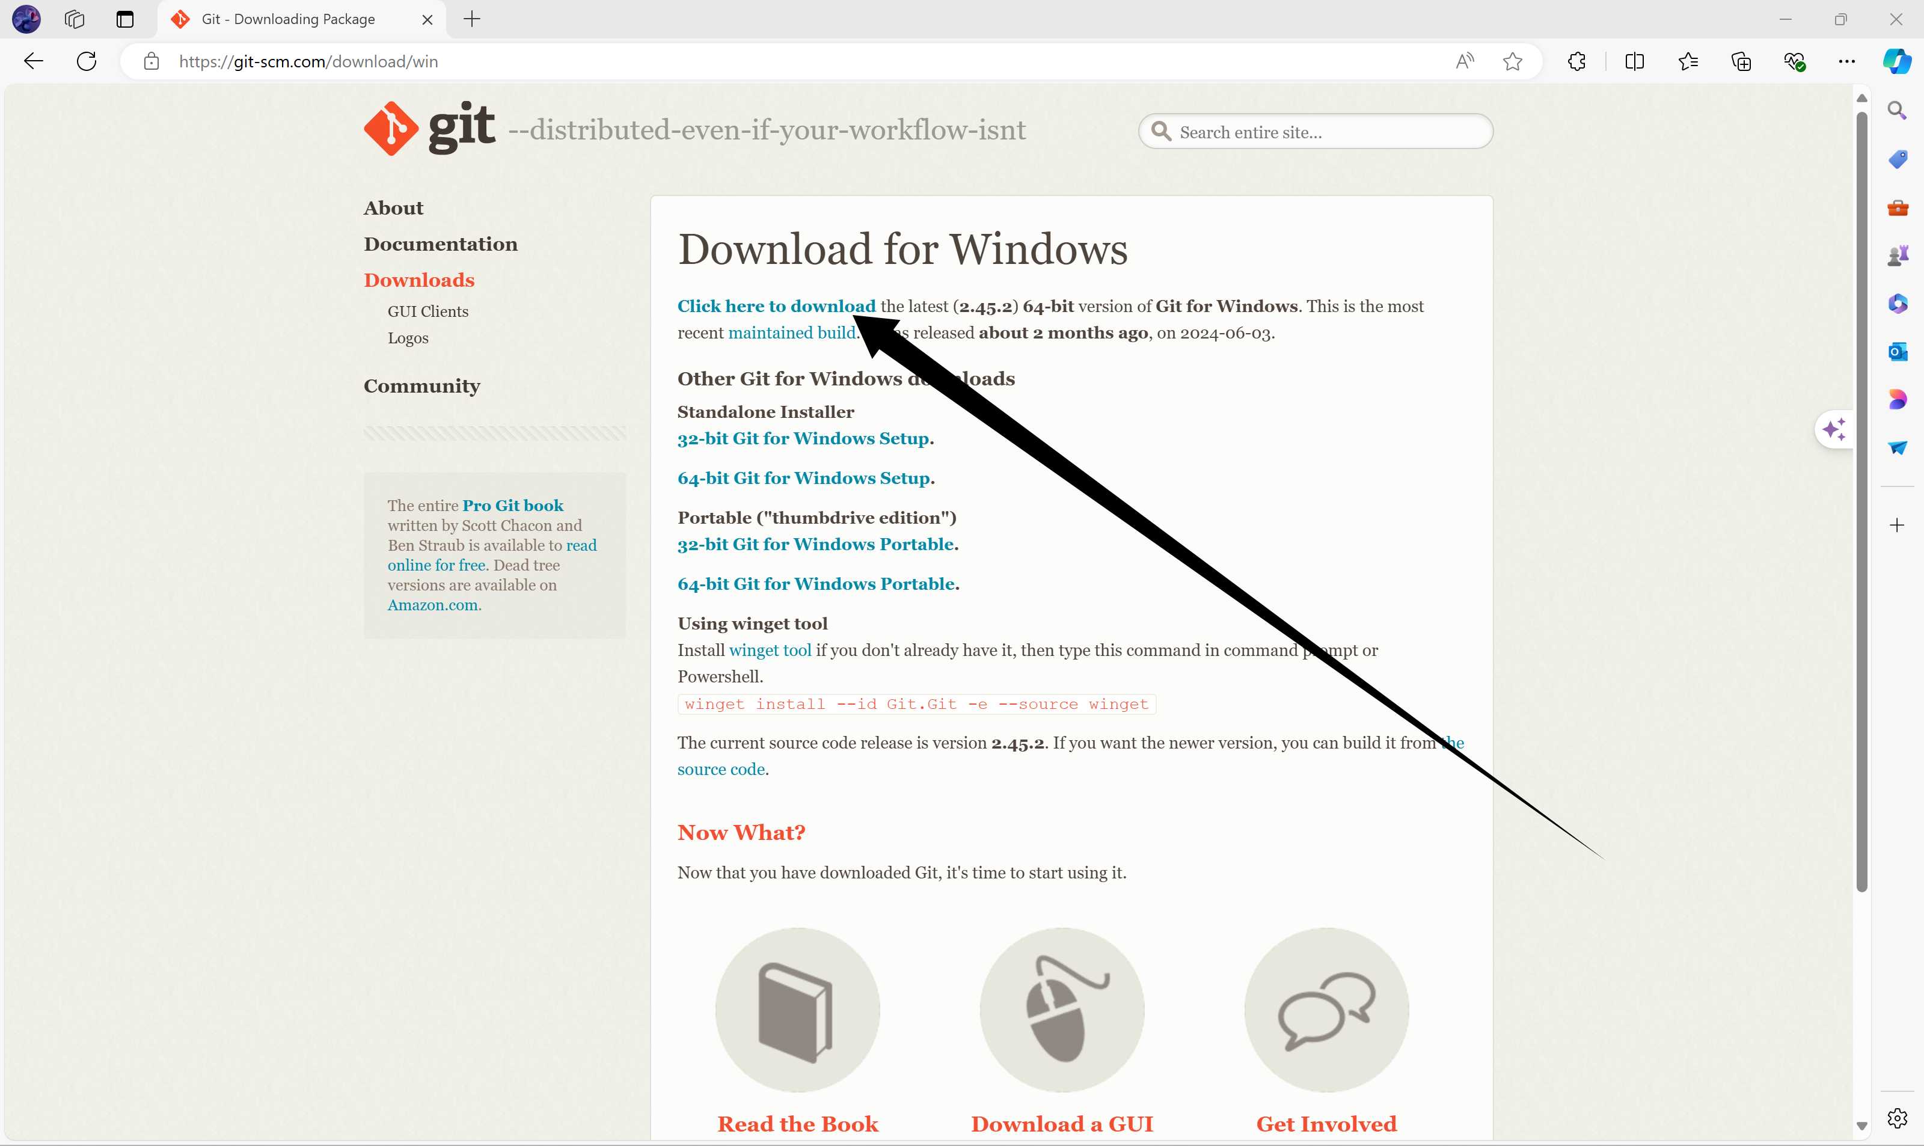
Task: Add this page to favorites star
Action: coord(1513,61)
